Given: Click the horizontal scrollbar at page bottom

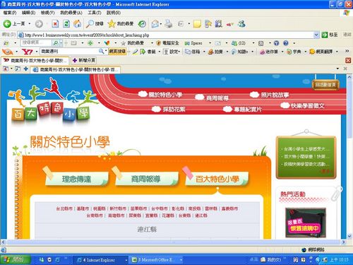Looking at the screenshot, I should (174, 242).
